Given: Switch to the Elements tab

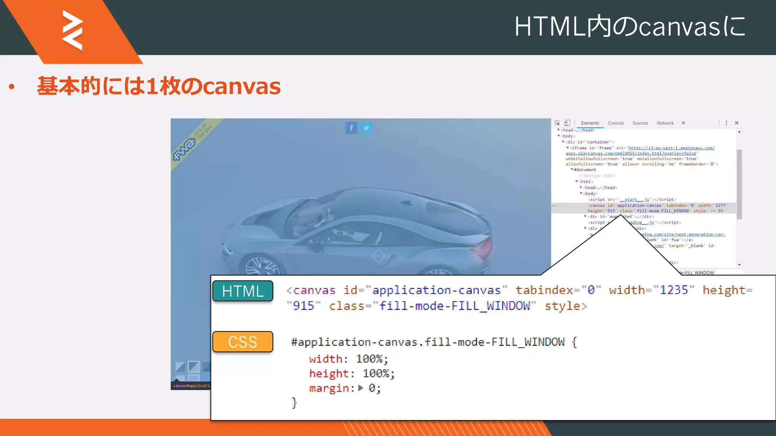Looking at the screenshot, I should point(590,123).
